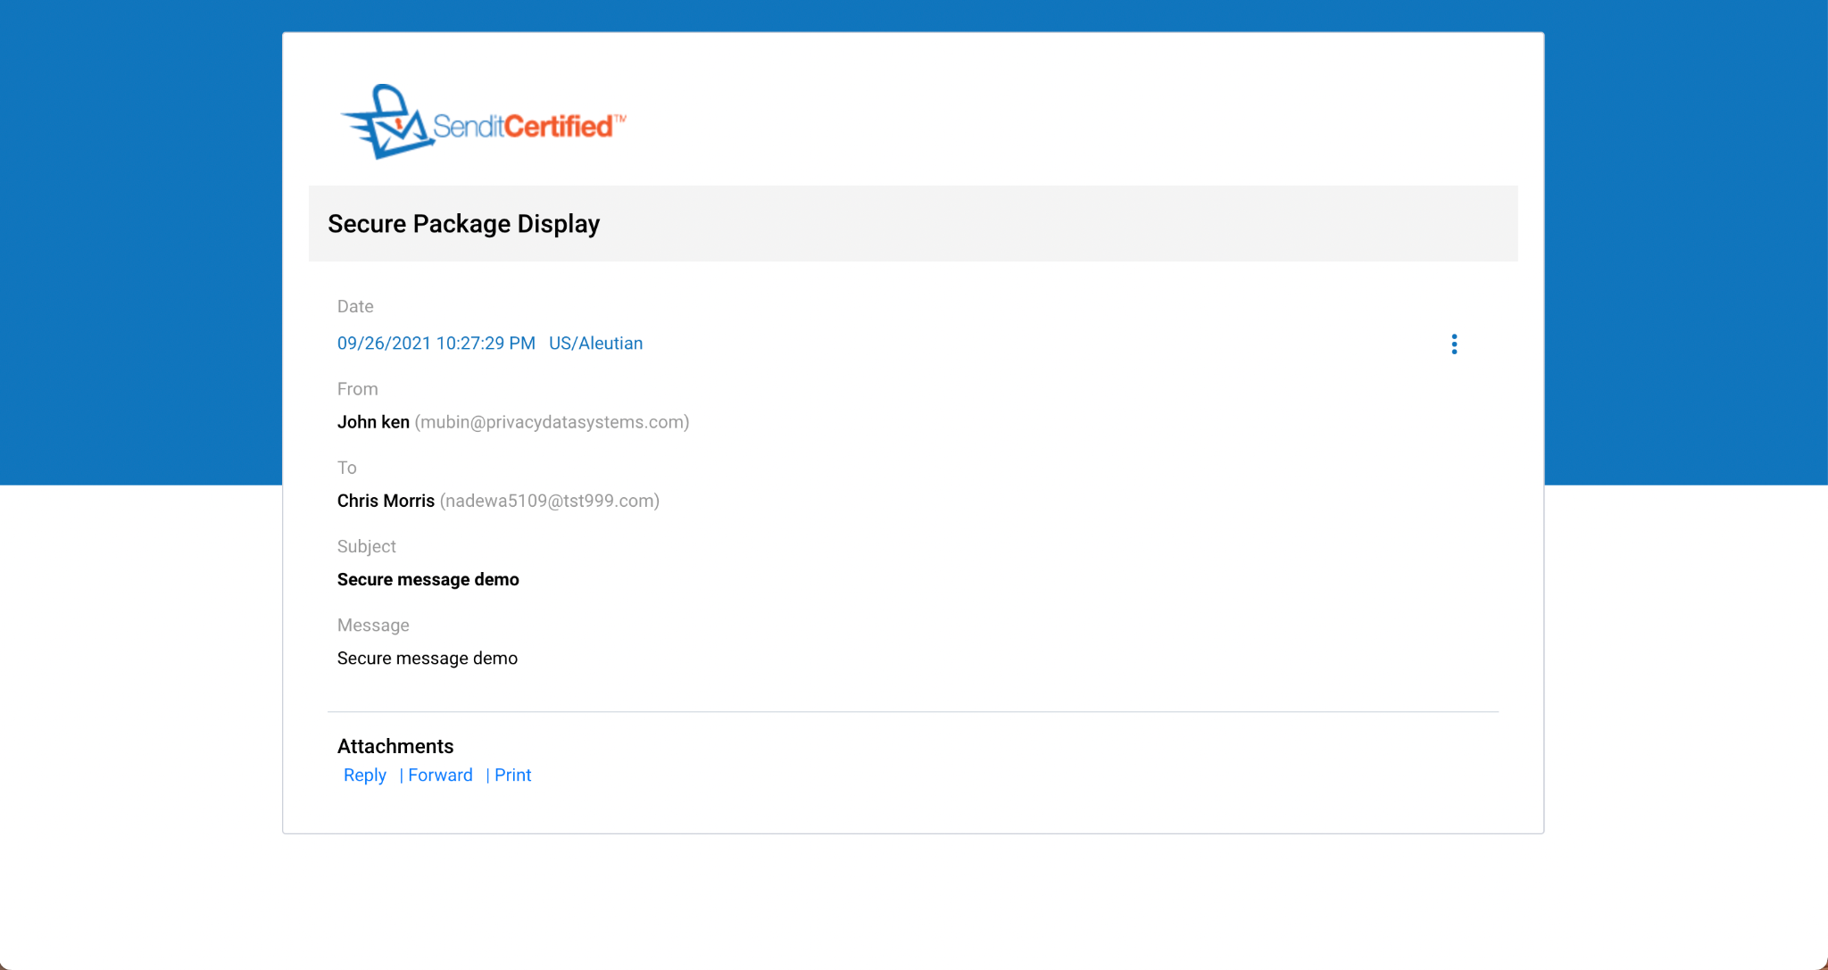Click the US/Aleutian timezone link
Viewport: 1828px width, 970px height.
tap(595, 344)
